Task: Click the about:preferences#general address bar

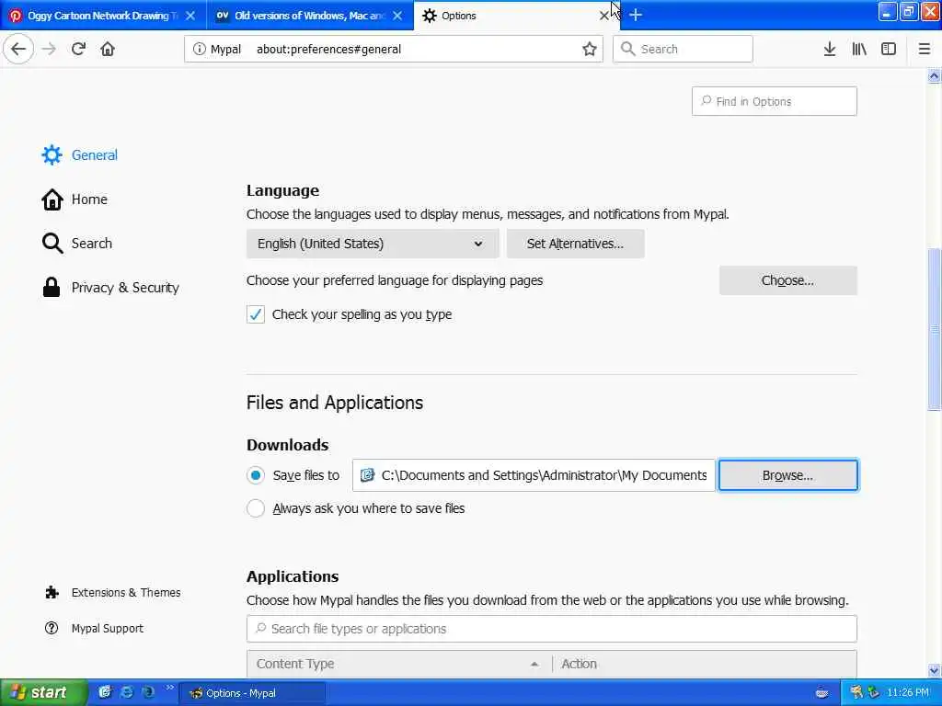Action: pos(393,50)
